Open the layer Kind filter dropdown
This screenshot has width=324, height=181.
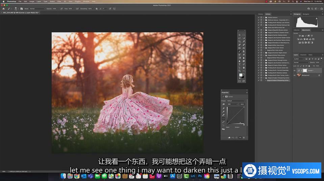[x=299, y=59]
